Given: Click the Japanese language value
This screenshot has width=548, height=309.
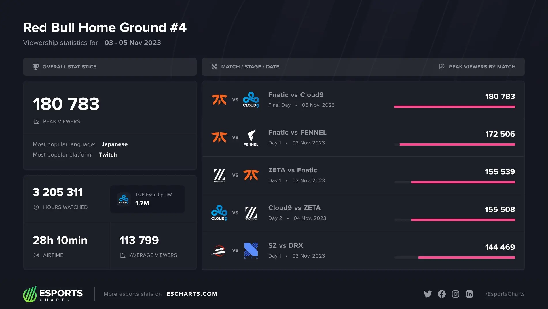Looking at the screenshot, I should (115, 144).
